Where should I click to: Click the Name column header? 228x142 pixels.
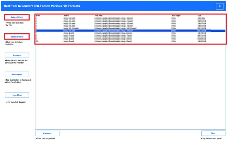pyautogui.click(x=66, y=16)
